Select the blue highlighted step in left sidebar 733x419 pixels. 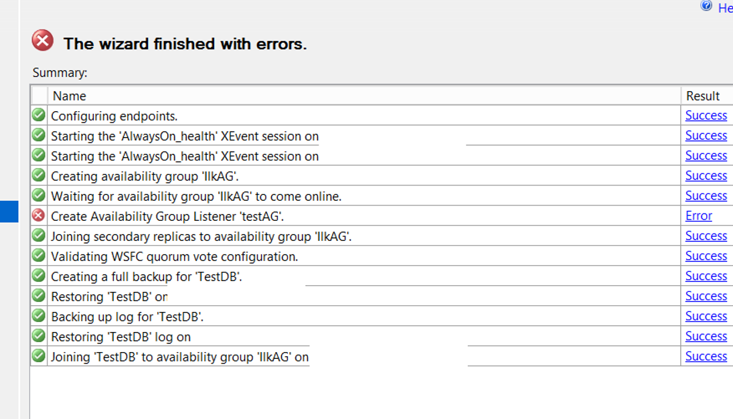[x=9, y=212]
